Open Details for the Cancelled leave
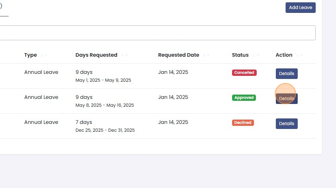The image size is (336, 188). click(286, 73)
